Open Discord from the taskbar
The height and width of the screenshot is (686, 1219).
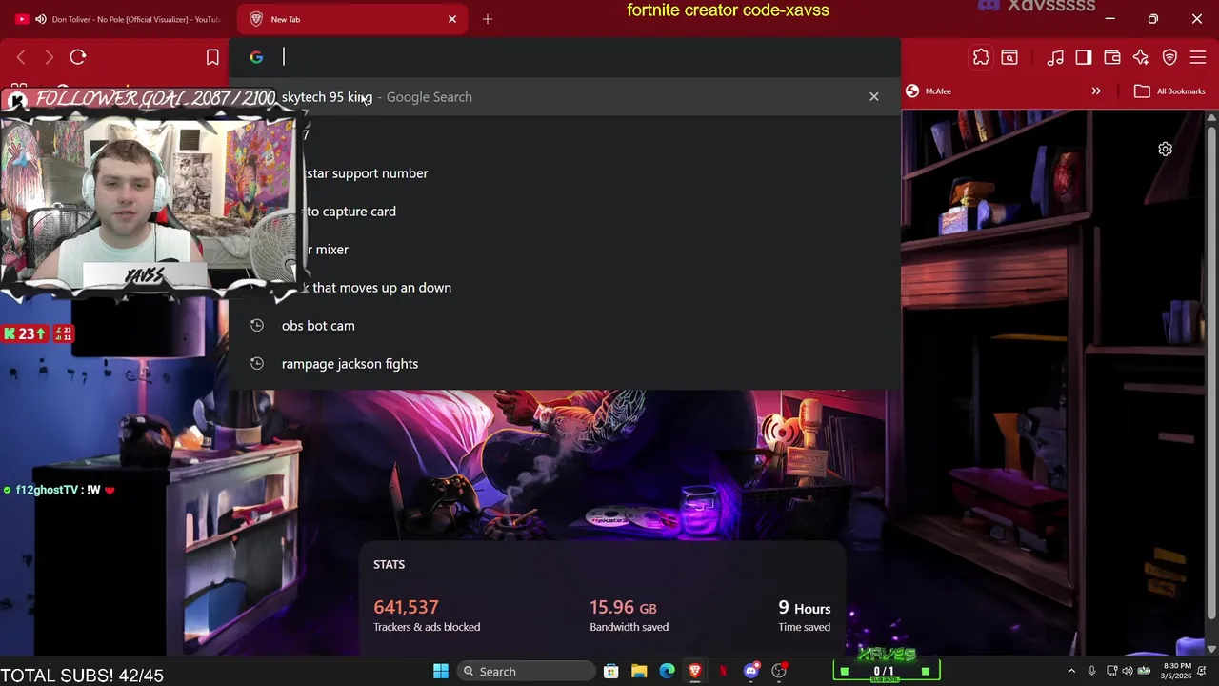[750, 672]
